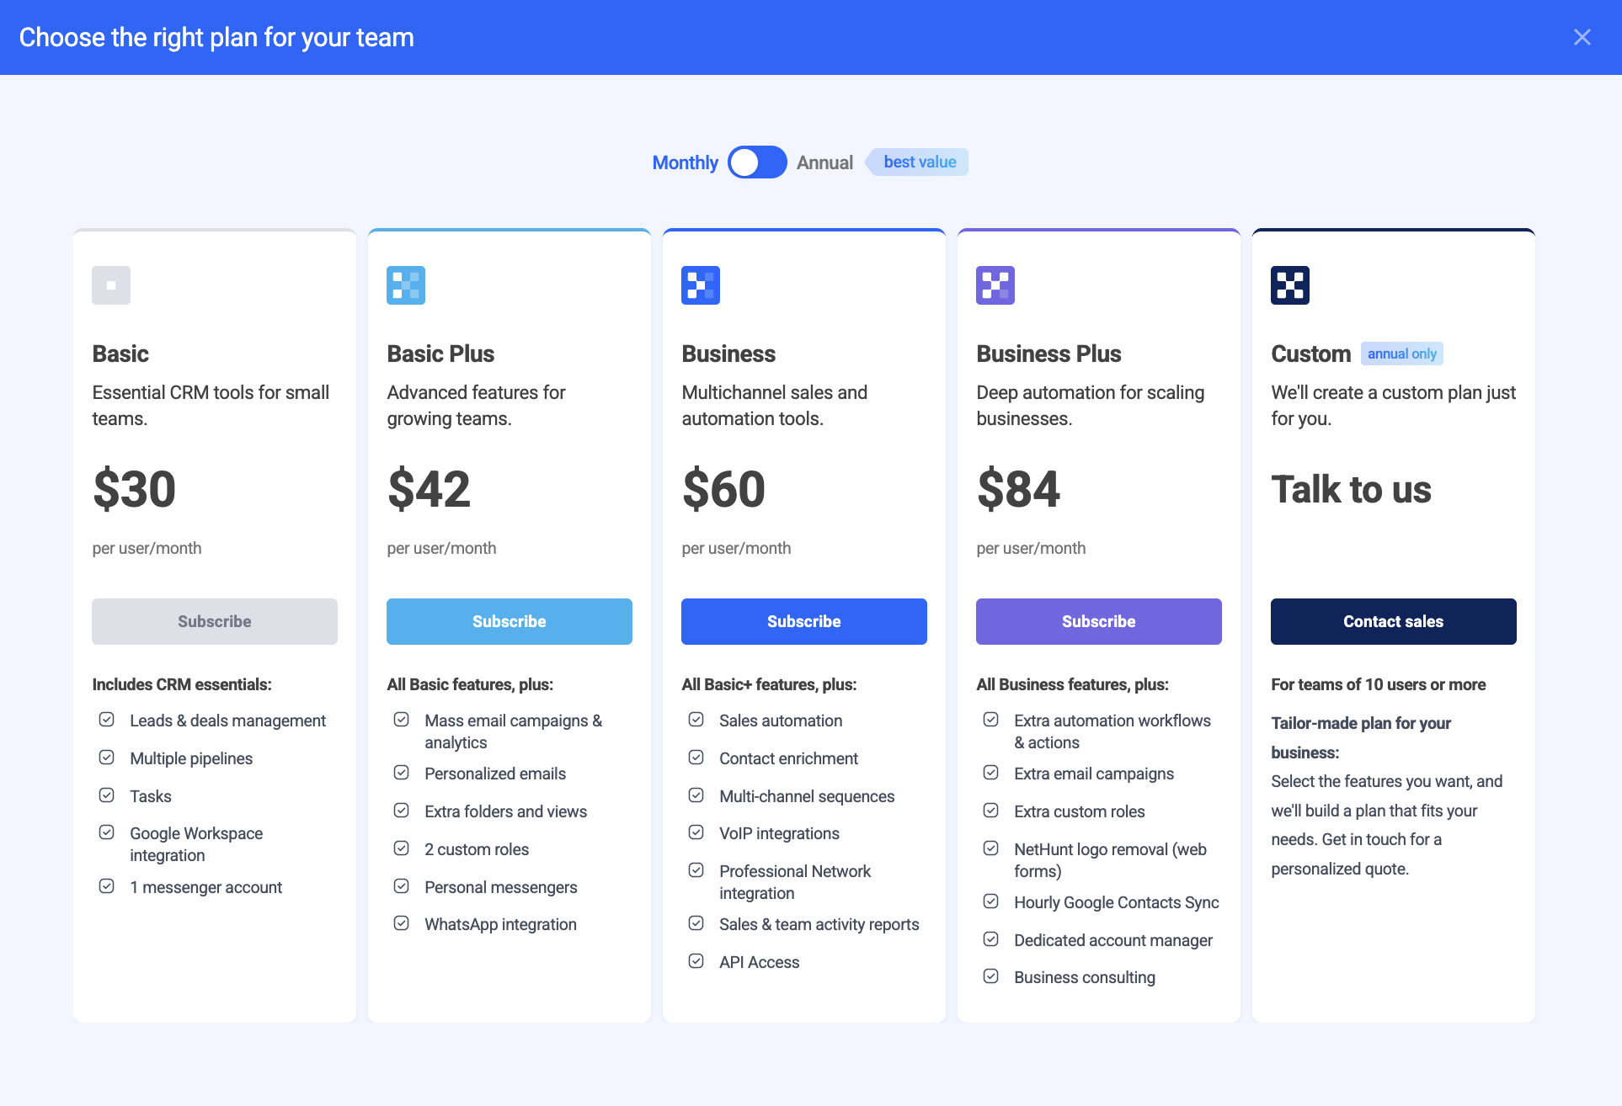This screenshot has width=1622, height=1106.
Task: Click check icon beside Business consulting
Action: (991, 976)
